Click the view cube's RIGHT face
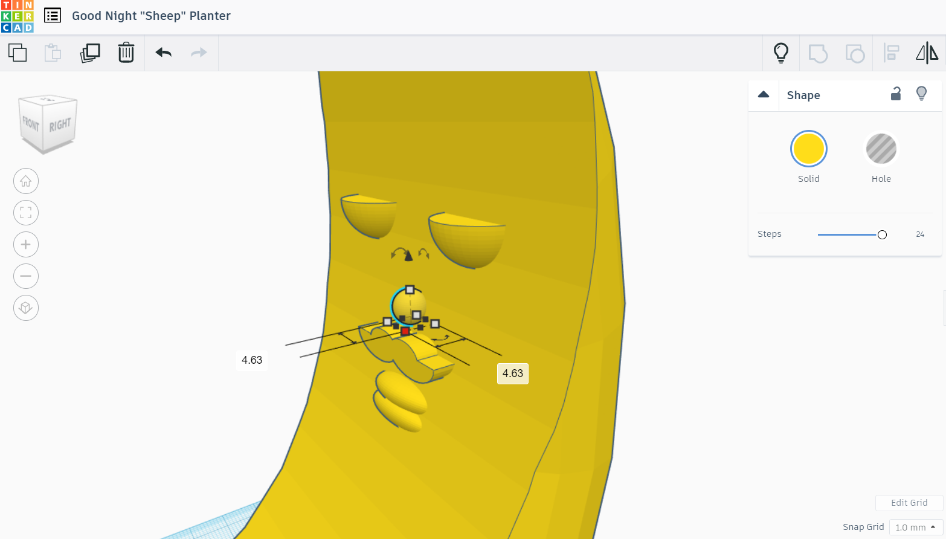946x539 pixels. pyautogui.click(x=60, y=125)
